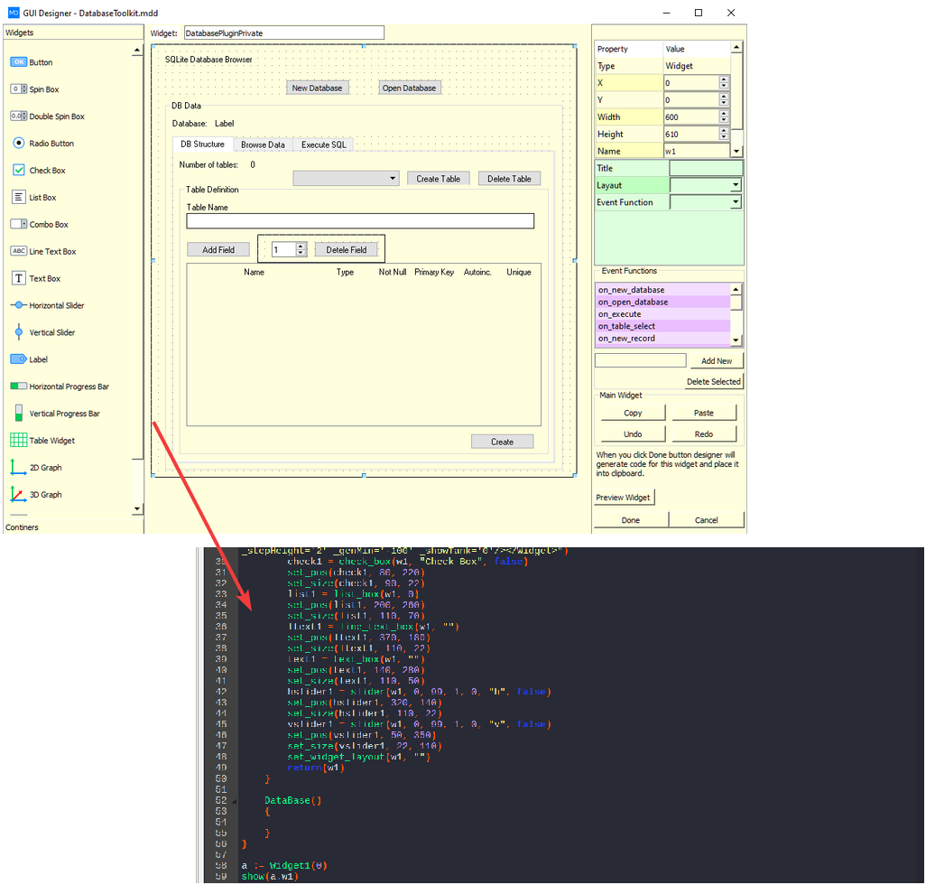The width and height of the screenshot is (926, 885).
Task: Increase the Width property value
Action: pyautogui.click(x=724, y=114)
